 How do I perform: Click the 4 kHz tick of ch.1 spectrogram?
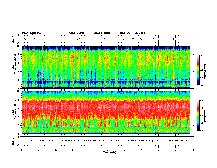coord(19,72)
